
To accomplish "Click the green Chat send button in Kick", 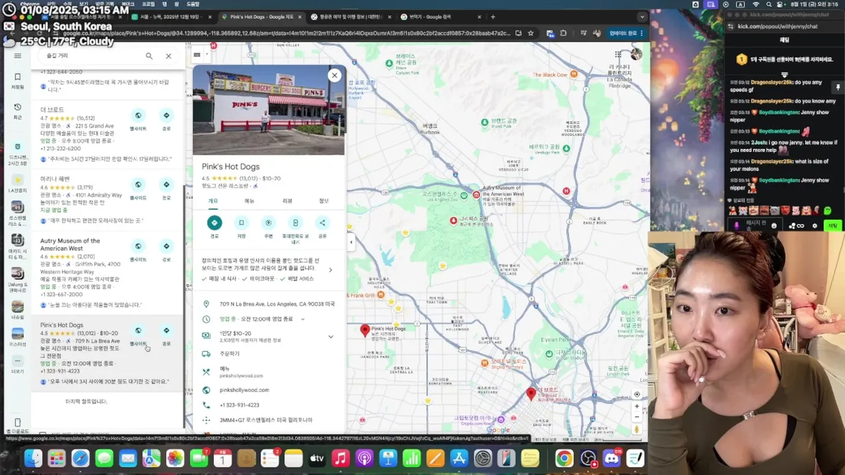I will tap(833, 226).
